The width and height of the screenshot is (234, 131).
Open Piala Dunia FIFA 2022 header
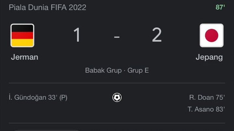click(47, 7)
